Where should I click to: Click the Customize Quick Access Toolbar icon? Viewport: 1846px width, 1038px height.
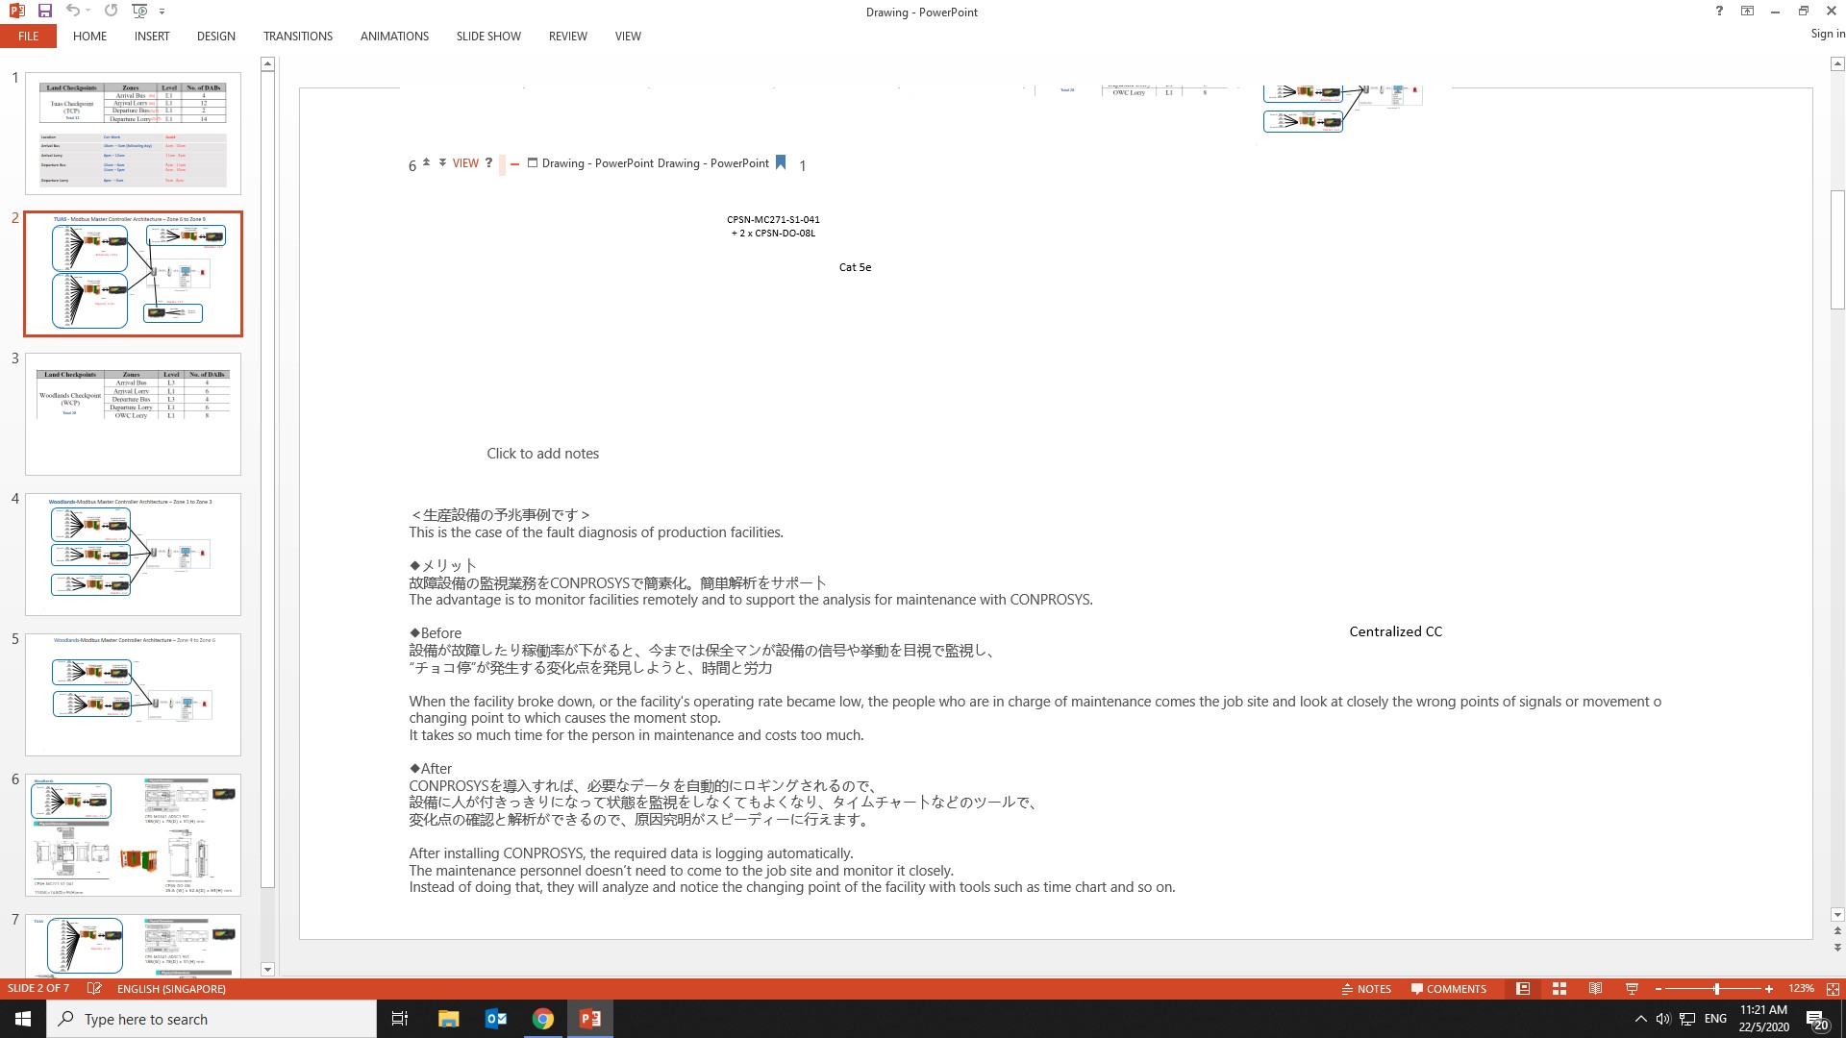[162, 12]
